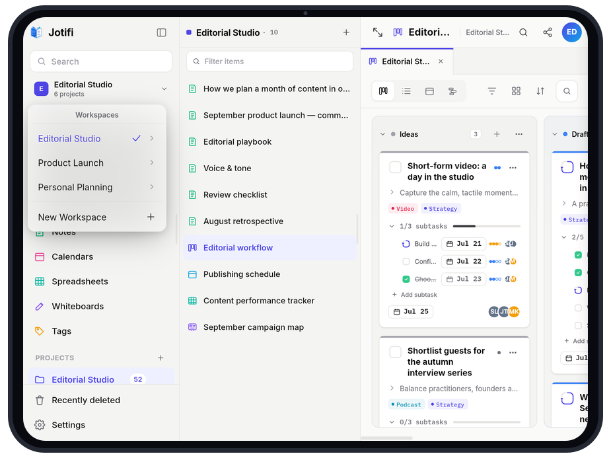Add card to Ideas column

click(497, 134)
